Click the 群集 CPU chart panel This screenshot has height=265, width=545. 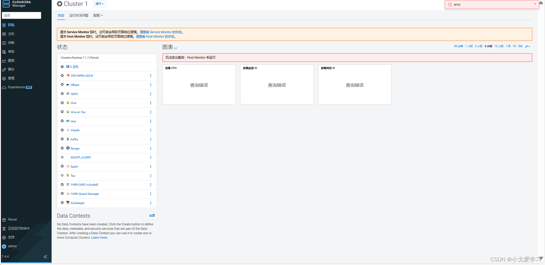199,84
